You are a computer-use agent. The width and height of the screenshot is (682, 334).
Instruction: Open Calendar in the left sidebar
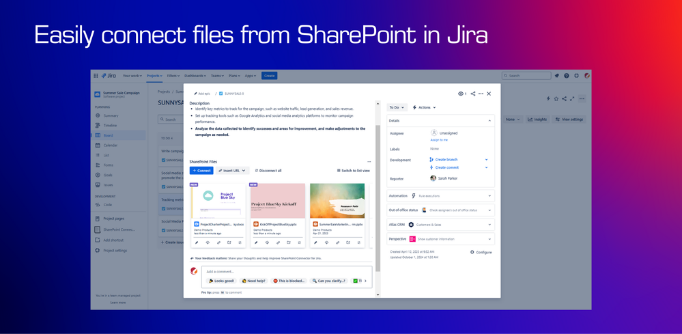click(x=110, y=145)
